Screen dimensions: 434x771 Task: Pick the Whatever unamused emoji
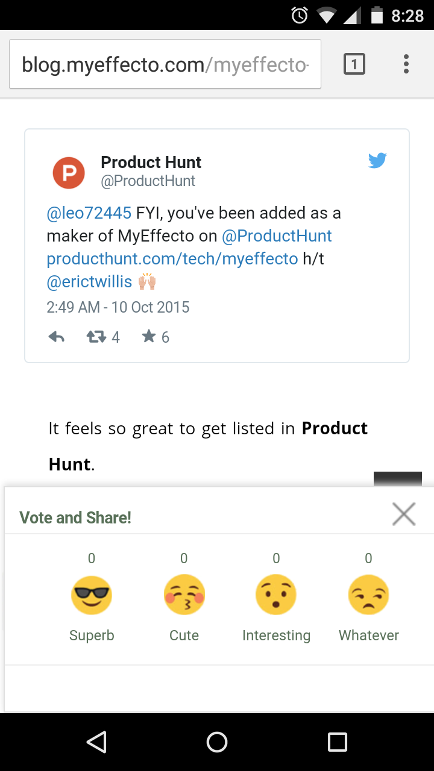(x=368, y=595)
